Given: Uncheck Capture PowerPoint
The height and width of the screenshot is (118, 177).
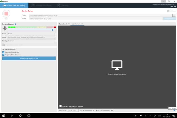Looking at the screenshot, I should [x=3, y=52].
